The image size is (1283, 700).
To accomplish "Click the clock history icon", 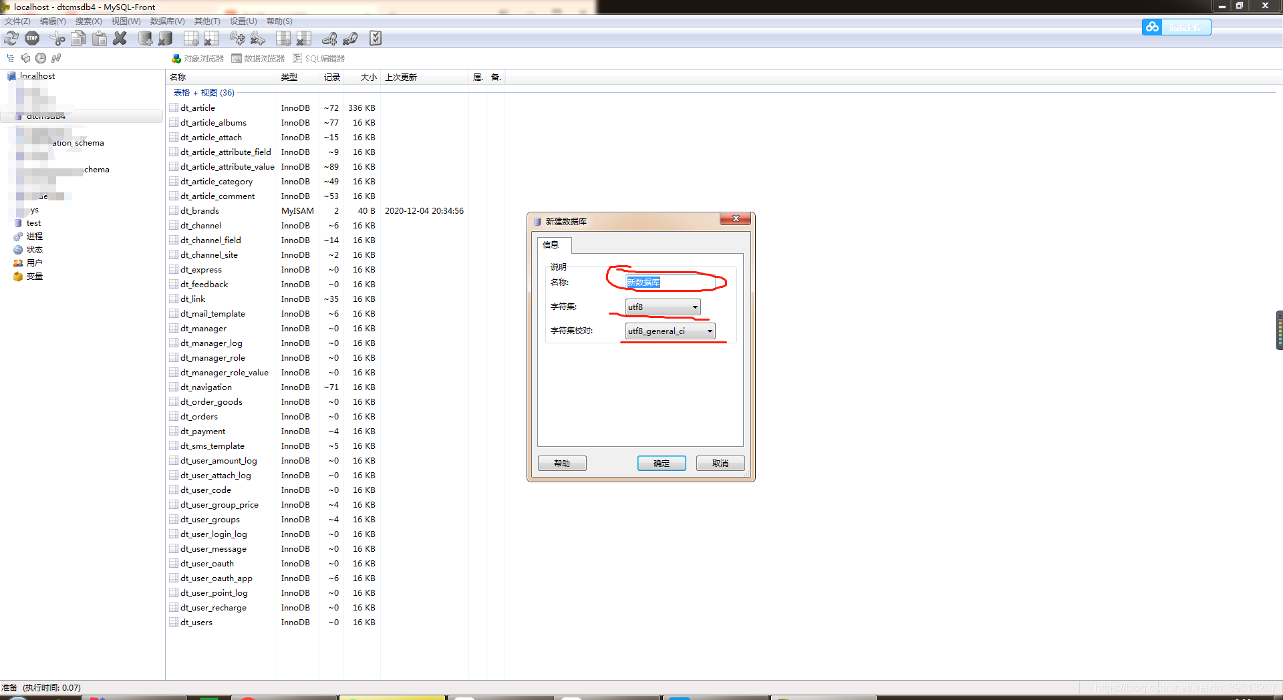I will (x=41, y=58).
